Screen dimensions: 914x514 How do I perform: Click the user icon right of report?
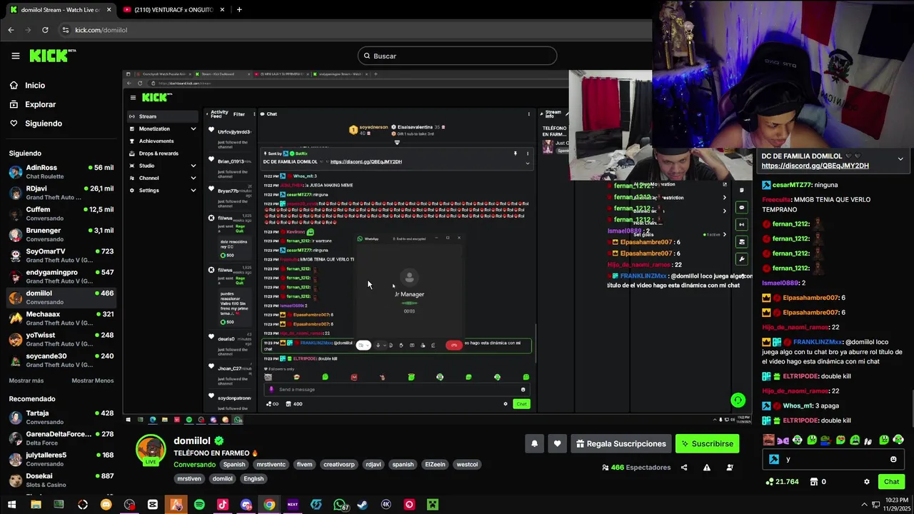pyautogui.click(x=730, y=468)
